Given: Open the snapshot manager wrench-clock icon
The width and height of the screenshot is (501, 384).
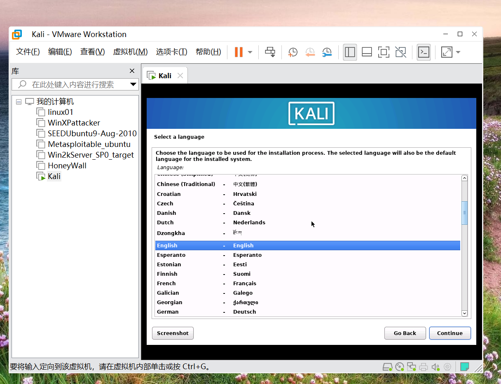Looking at the screenshot, I should (327, 52).
